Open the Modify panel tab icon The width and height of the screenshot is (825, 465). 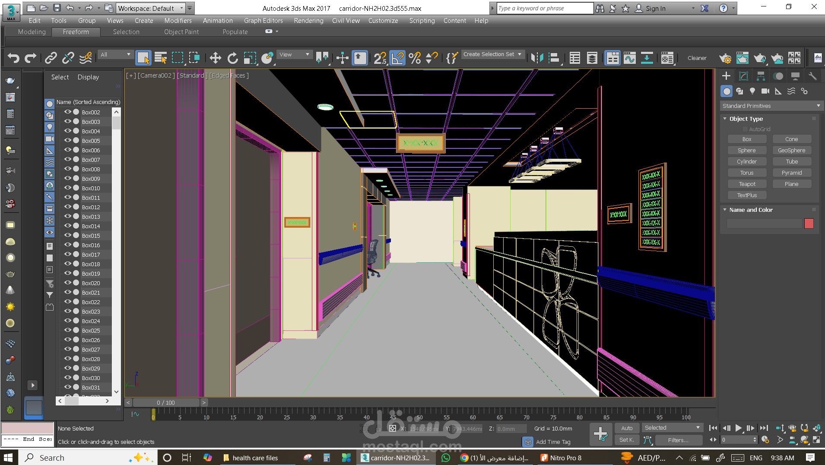click(x=743, y=76)
